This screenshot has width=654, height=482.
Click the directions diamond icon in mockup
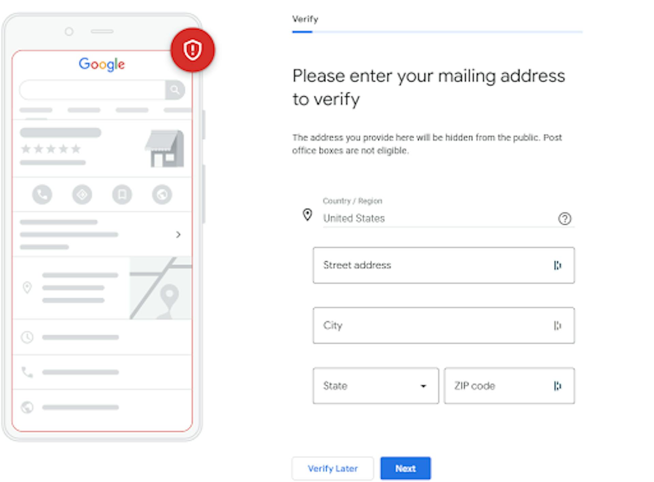(82, 195)
